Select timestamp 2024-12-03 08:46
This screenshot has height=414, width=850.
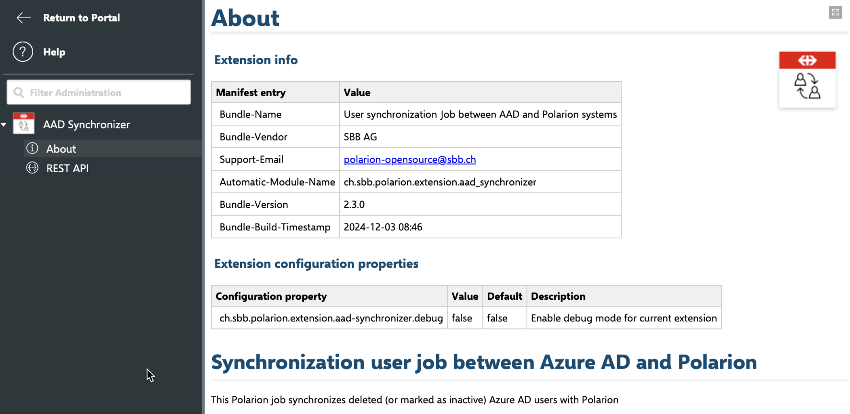click(383, 227)
